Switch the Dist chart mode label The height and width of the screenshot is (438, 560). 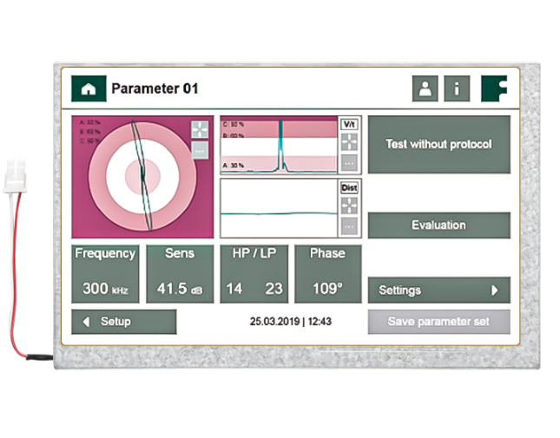coord(349,187)
